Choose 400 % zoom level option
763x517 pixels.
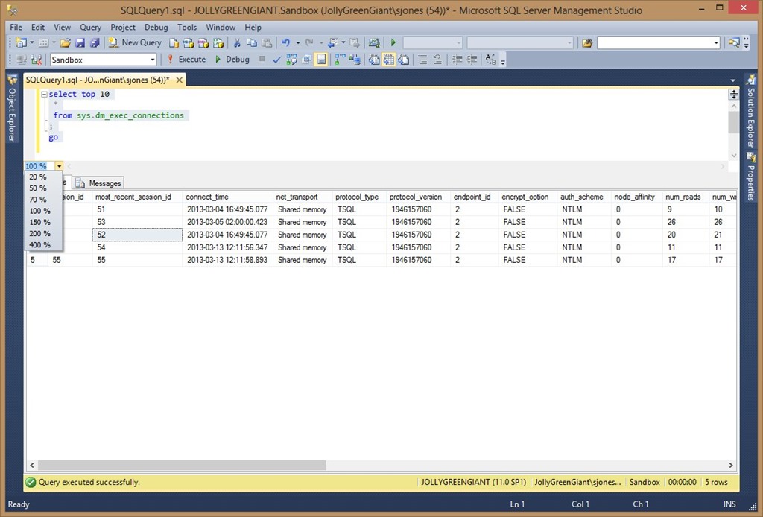[x=39, y=244]
